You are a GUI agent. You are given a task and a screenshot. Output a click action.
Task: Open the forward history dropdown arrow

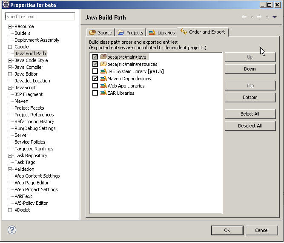pyautogui.click(x=267, y=17)
